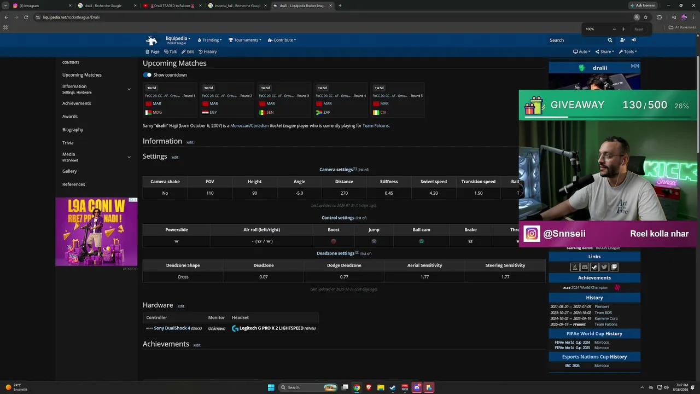Open the Tournaments dropdown menu
This screenshot has width=700, height=394.
pyautogui.click(x=245, y=40)
